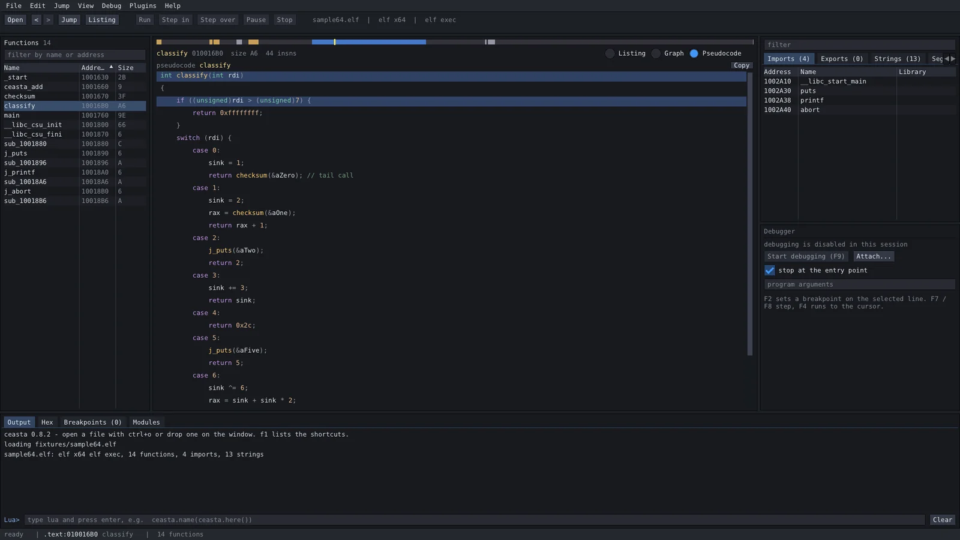
Task: Copy the pseudocode with Copy button
Action: click(x=742, y=65)
